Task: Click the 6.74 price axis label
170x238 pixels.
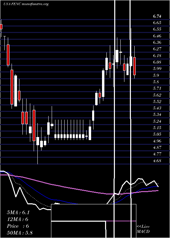Action: click(x=157, y=16)
